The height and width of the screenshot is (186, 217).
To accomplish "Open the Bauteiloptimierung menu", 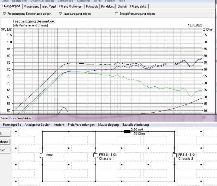I will click(136, 125).
